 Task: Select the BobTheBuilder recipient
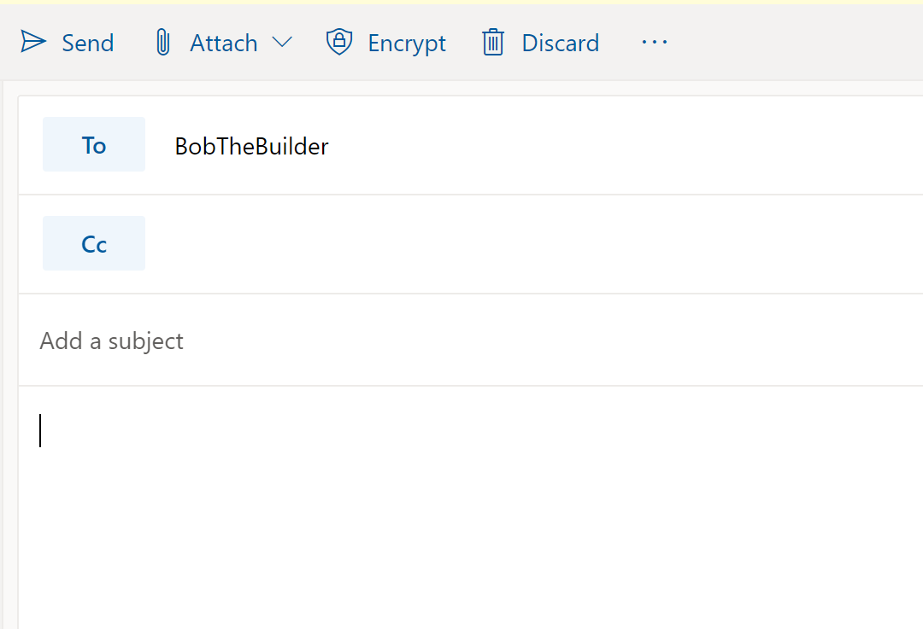(250, 146)
